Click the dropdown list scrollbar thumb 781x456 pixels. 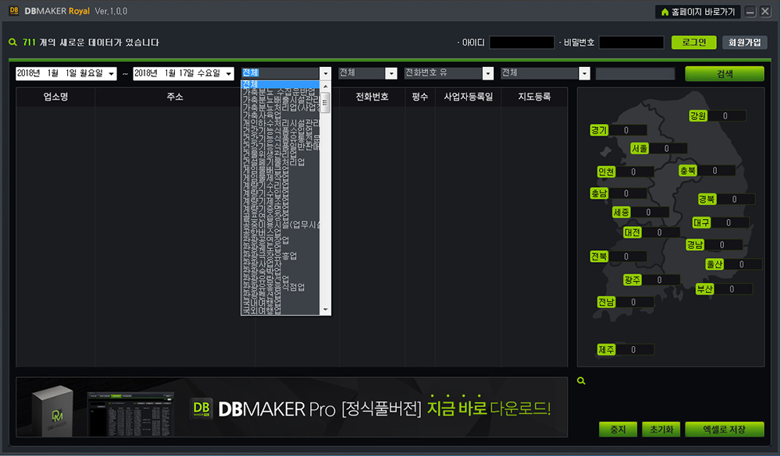pyautogui.click(x=325, y=102)
